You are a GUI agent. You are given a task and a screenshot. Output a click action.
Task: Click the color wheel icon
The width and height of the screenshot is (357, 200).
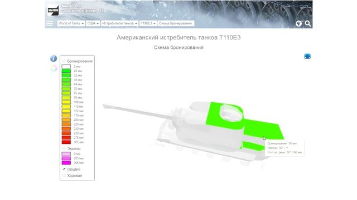[54, 68]
